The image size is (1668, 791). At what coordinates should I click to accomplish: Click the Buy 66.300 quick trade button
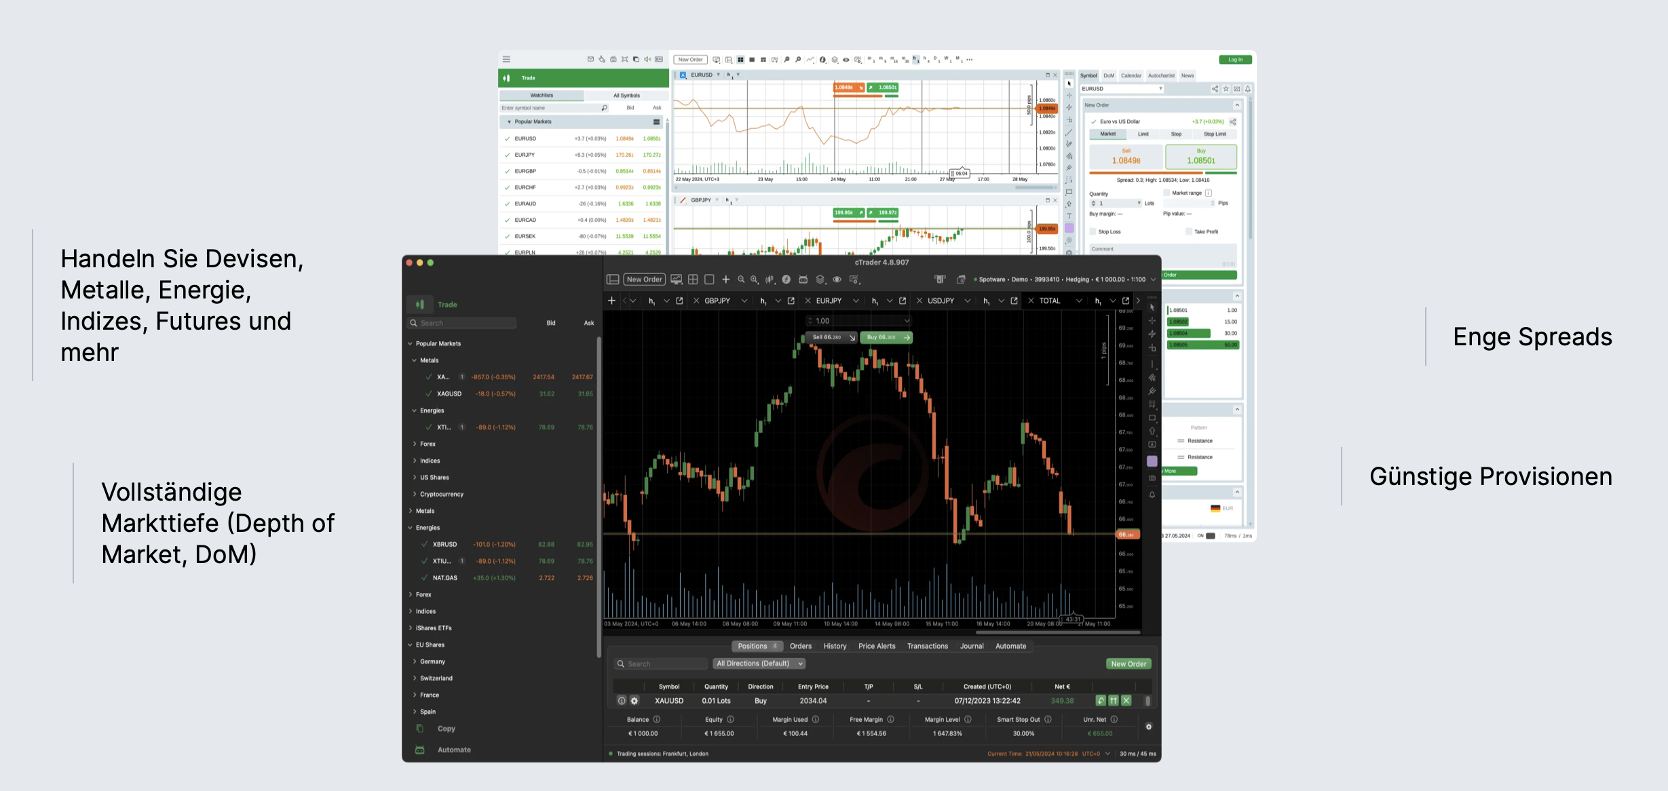(x=886, y=337)
